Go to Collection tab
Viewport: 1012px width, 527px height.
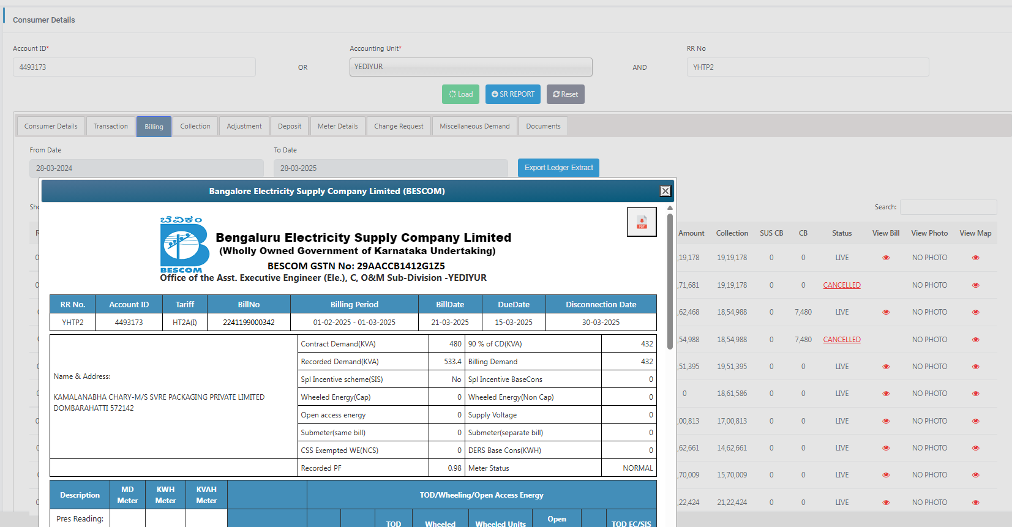pyautogui.click(x=195, y=126)
